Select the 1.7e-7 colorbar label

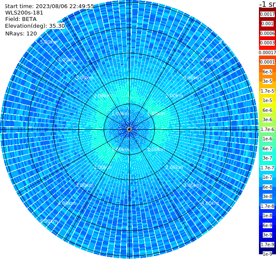pos(267,168)
